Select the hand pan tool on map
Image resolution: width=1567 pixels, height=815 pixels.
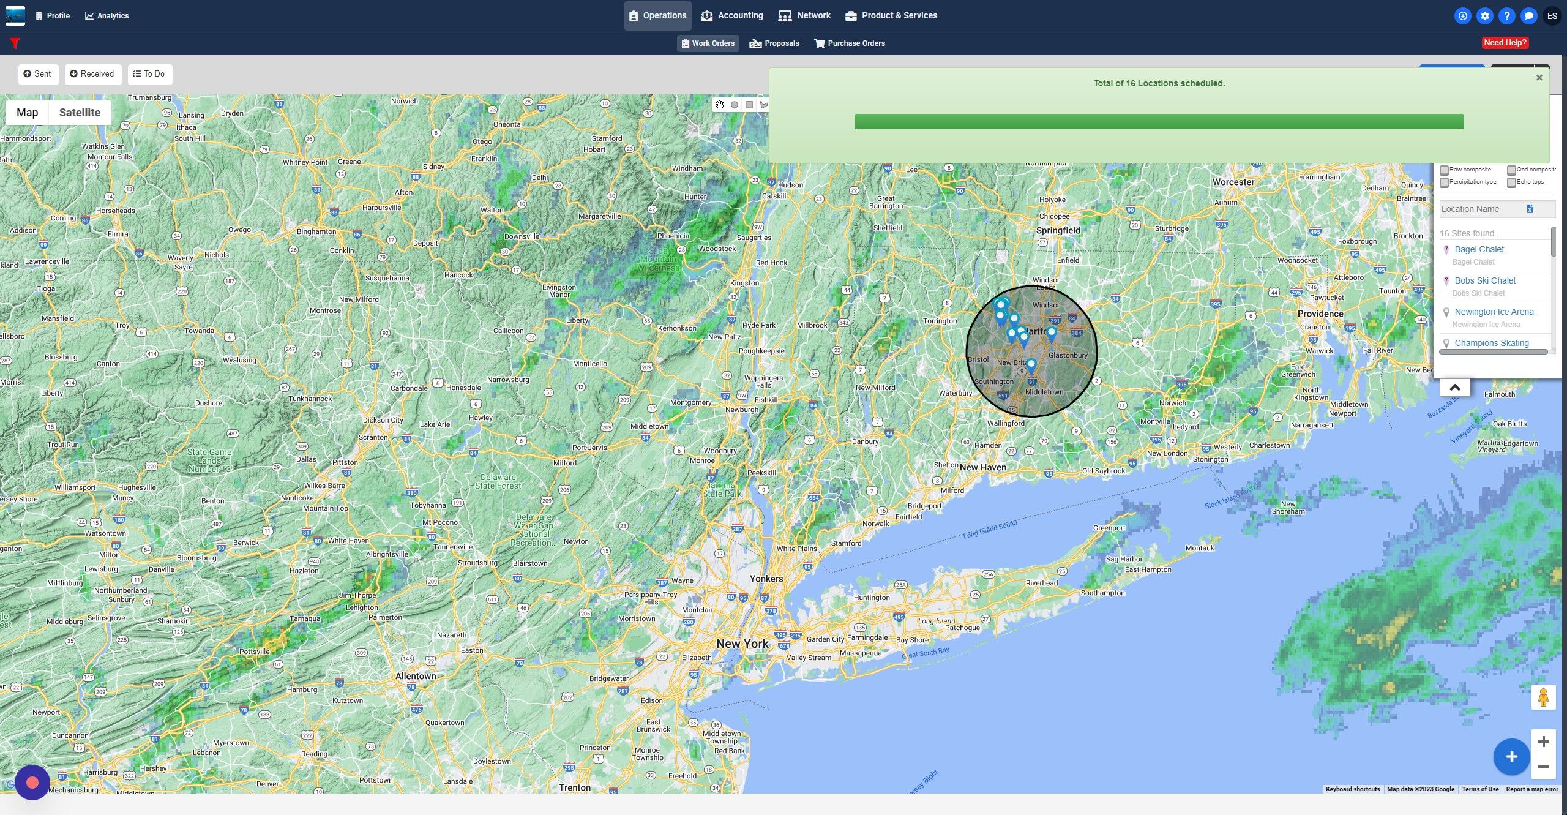[x=720, y=105]
